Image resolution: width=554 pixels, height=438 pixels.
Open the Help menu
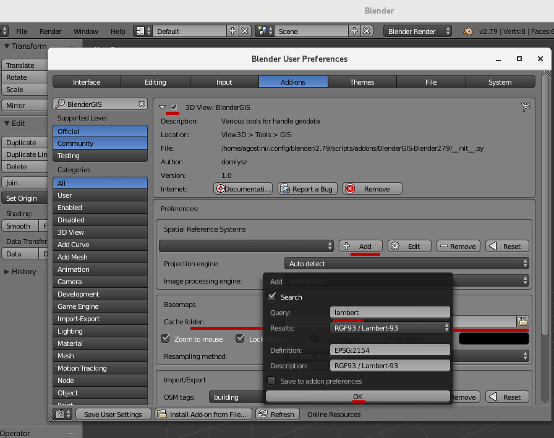point(117,31)
